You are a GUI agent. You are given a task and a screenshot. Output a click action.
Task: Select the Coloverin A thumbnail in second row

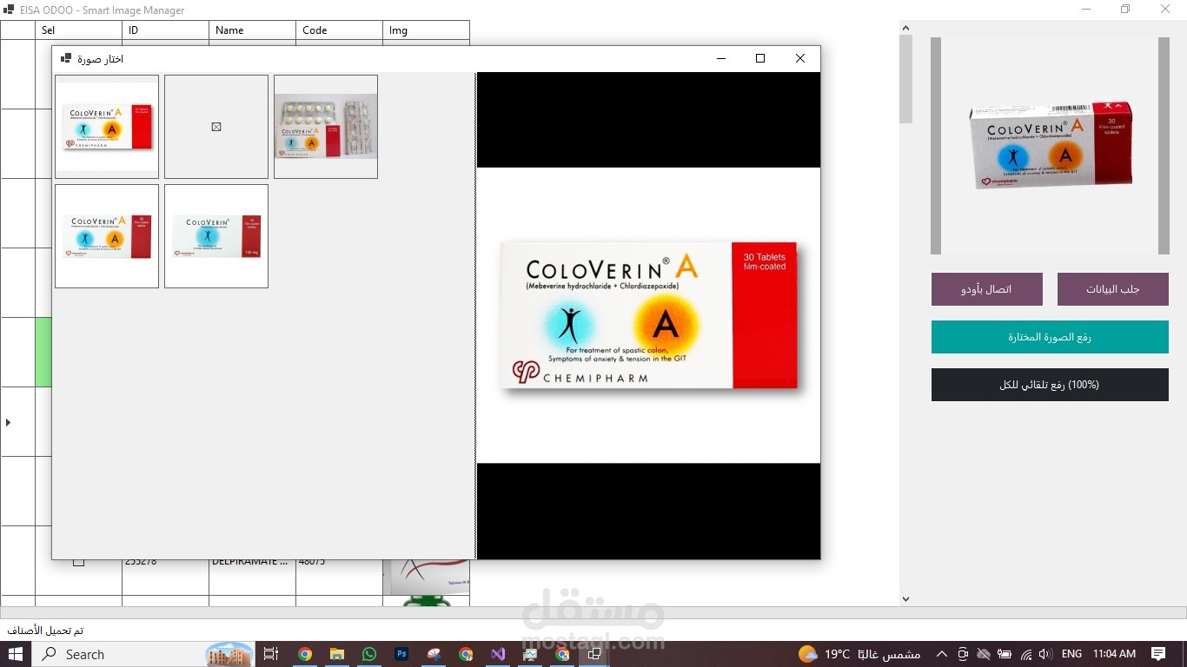(x=107, y=236)
